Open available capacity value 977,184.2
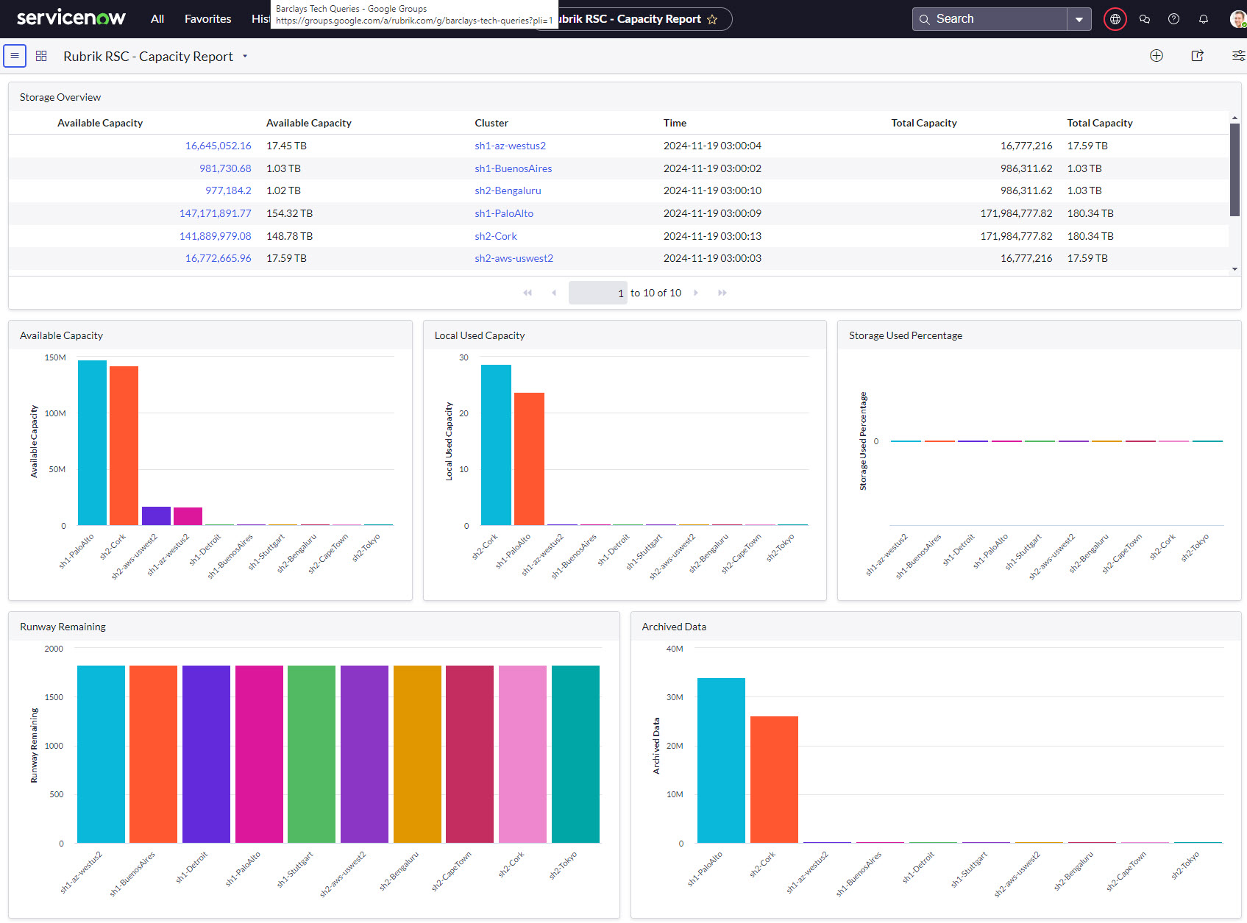This screenshot has width=1247, height=923. [228, 190]
